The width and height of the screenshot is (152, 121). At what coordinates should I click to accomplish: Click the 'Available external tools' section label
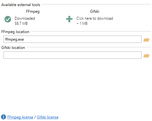coord(21,5)
